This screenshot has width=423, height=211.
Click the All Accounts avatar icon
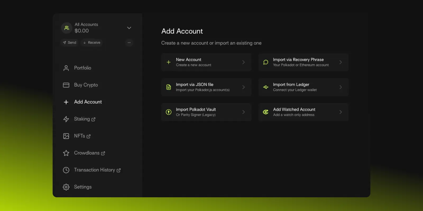click(x=67, y=28)
